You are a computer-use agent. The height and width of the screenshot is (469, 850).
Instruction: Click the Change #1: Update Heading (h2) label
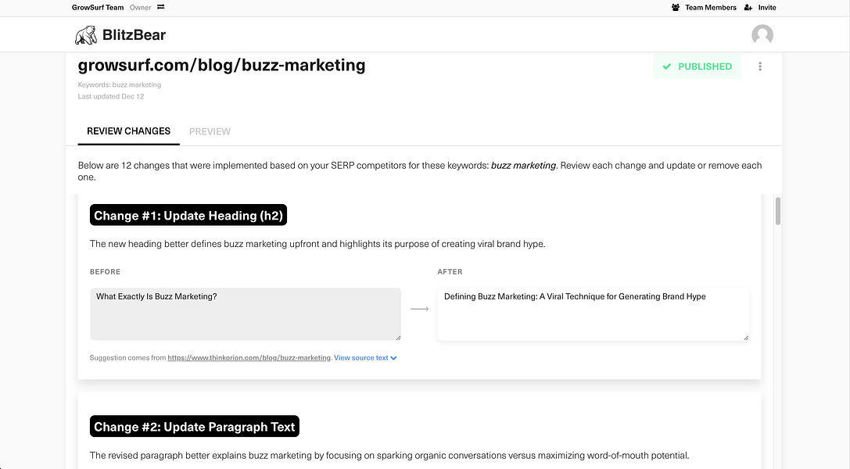click(188, 215)
